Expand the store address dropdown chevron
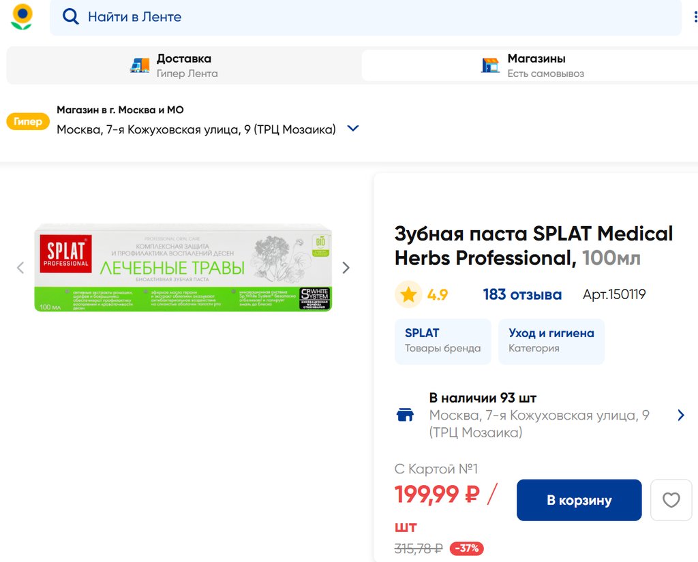Screen dimensions: 698x562 coord(353,129)
